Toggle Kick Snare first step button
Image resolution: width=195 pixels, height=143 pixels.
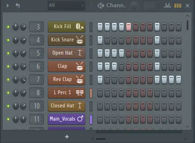(100, 40)
